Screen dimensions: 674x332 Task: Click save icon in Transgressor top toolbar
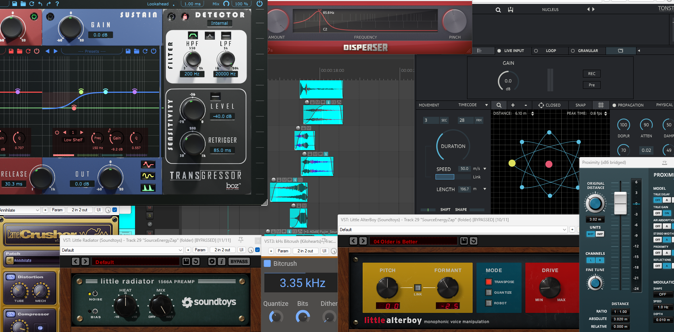(x=15, y=4)
